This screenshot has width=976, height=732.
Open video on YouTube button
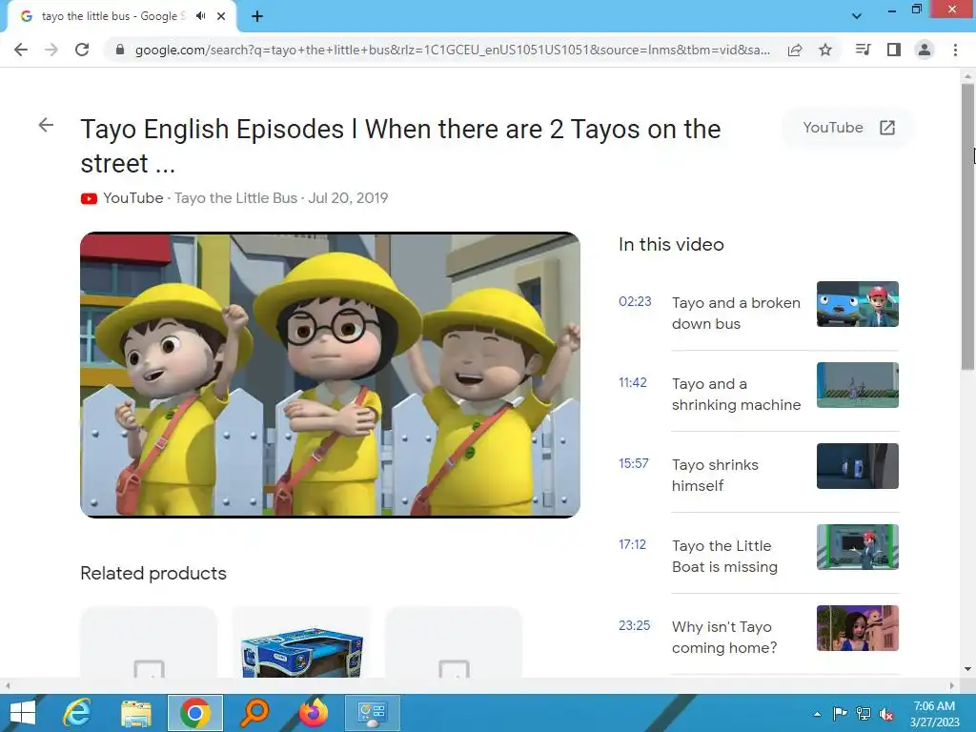click(x=848, y=128)
